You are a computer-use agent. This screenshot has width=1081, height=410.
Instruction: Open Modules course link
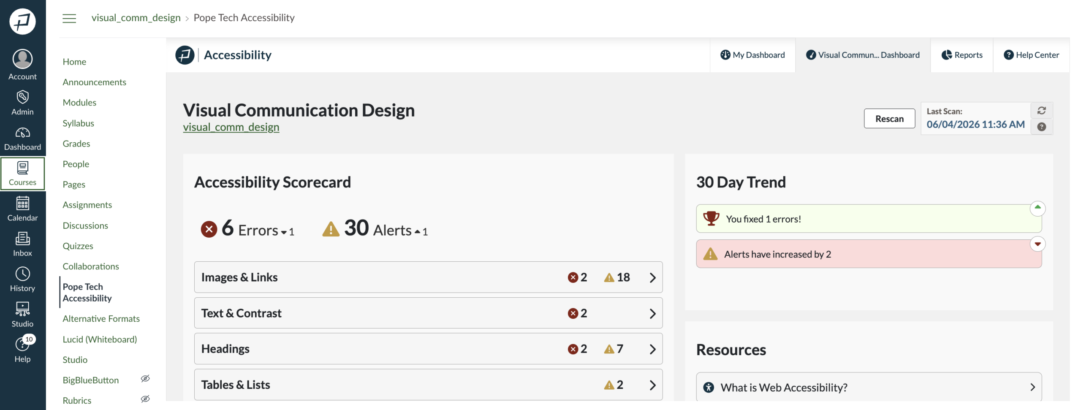coord(79,103)
